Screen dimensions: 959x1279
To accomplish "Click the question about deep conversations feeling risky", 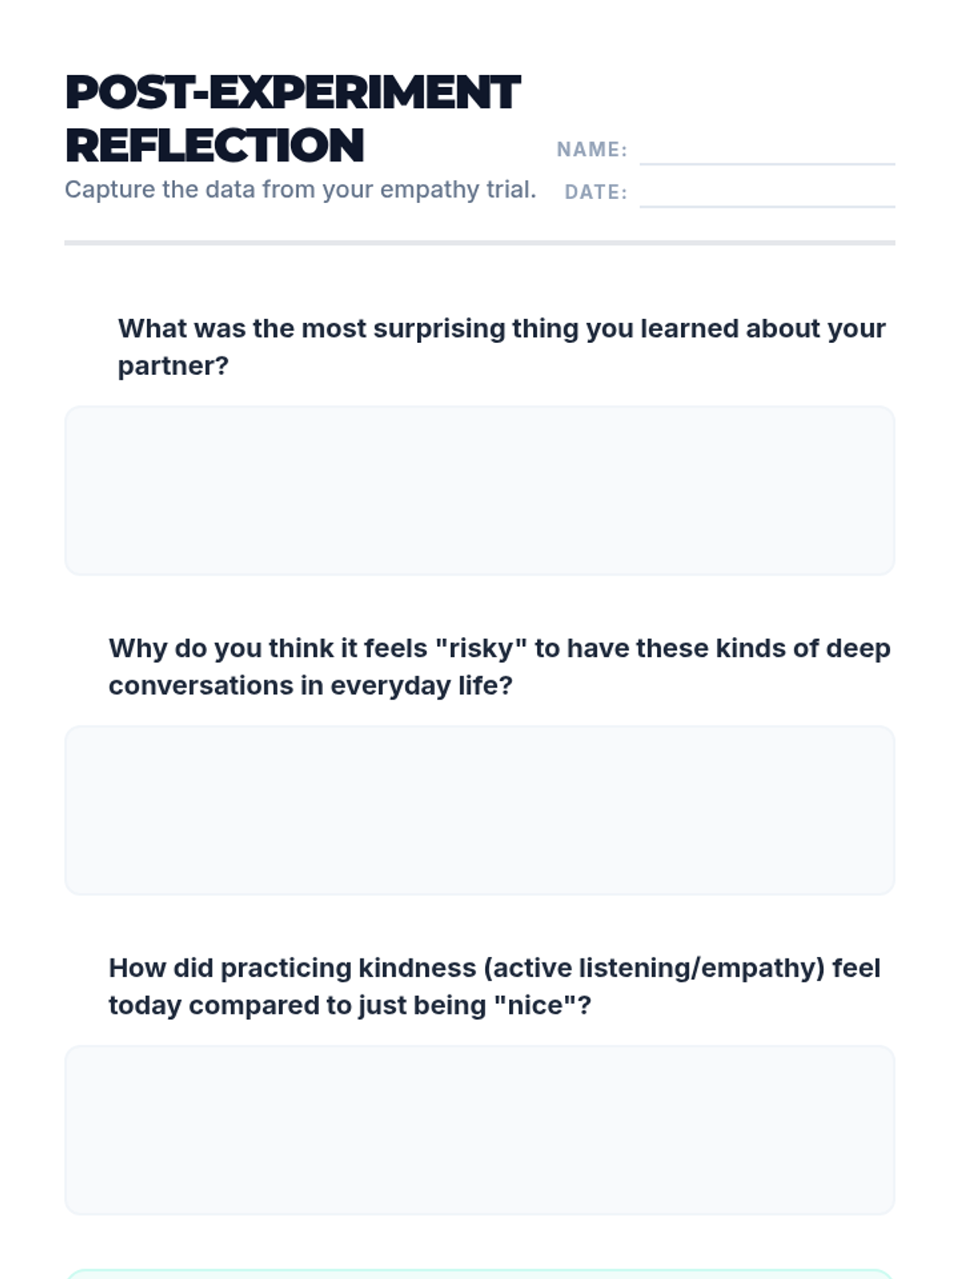I will click(x=499, y=648).
